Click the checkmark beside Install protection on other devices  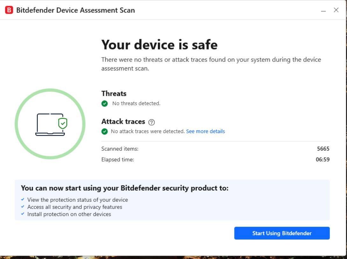(23, 214)
